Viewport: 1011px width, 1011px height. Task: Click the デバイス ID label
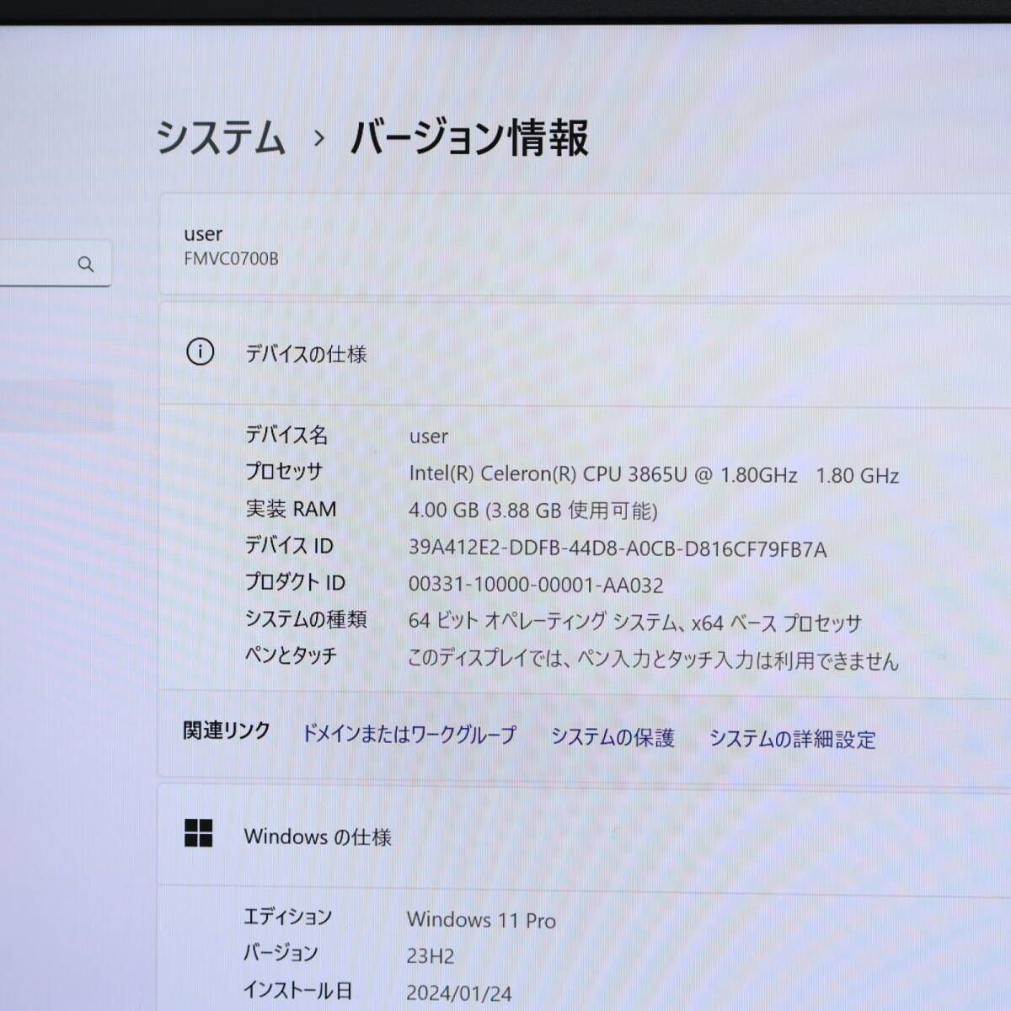(x=289, y=546)
